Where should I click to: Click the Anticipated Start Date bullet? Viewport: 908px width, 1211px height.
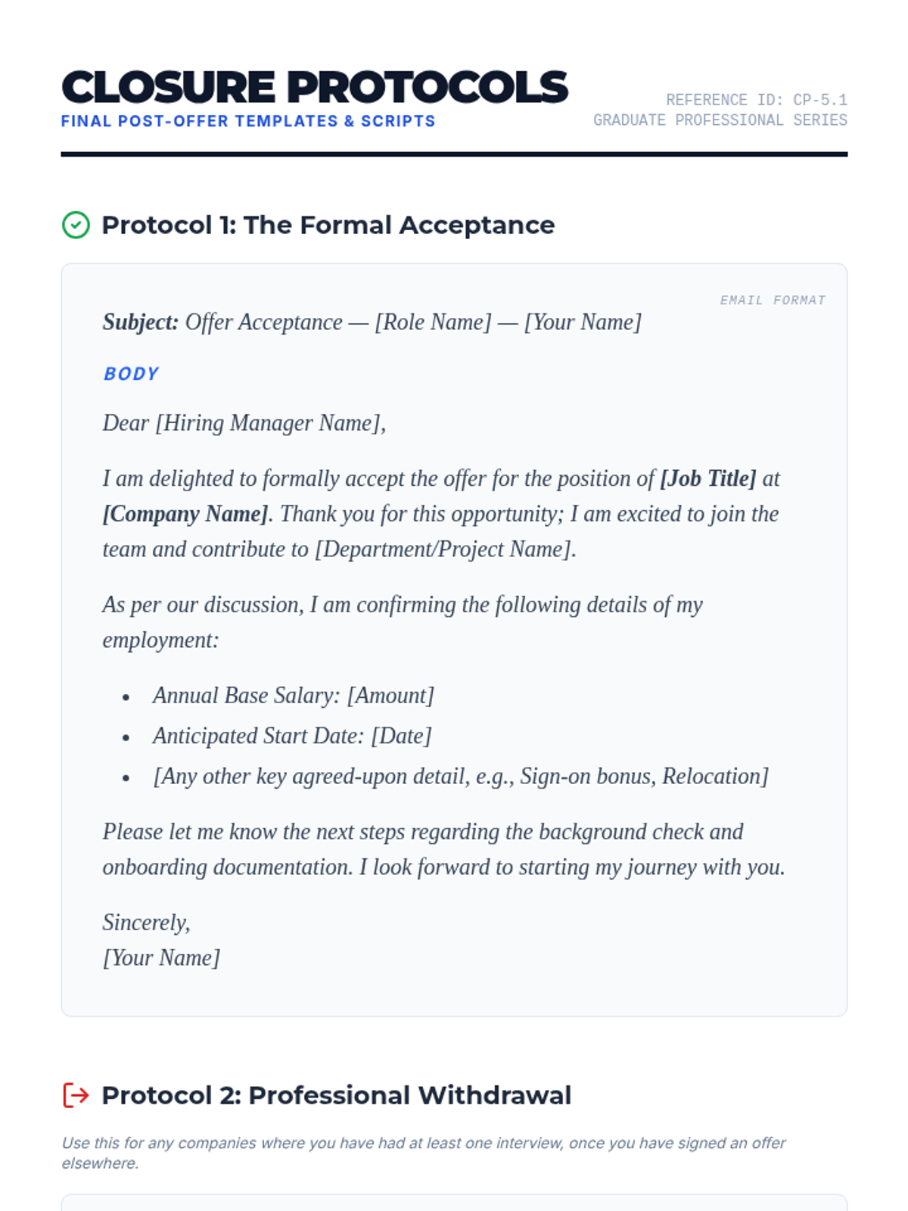click(x=291, y=736)
